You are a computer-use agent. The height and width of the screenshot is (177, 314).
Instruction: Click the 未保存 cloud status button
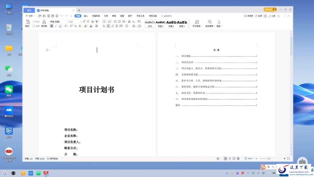tap(249, 16)
